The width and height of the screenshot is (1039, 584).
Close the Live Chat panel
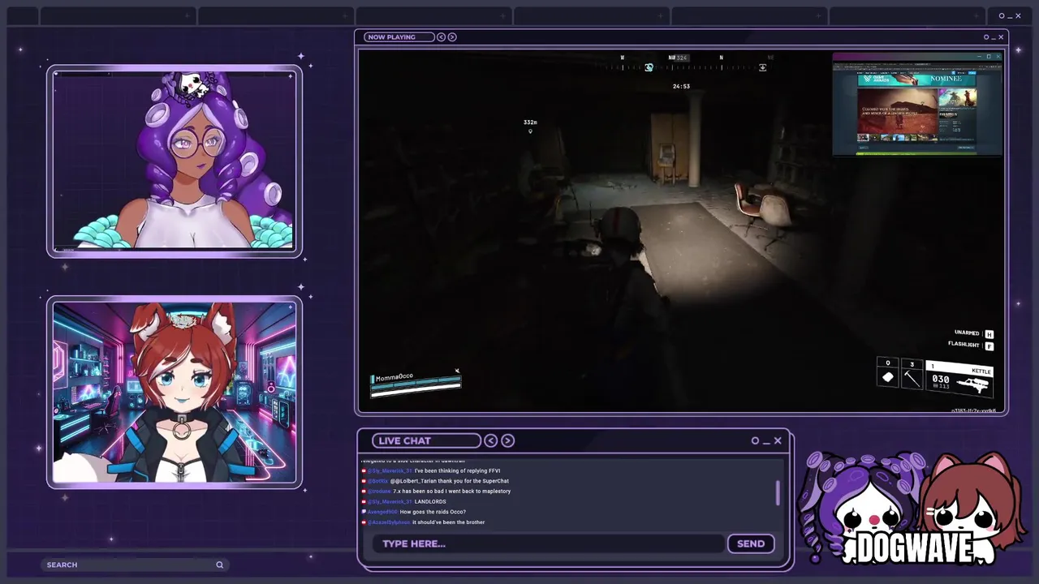pos(778,440)
